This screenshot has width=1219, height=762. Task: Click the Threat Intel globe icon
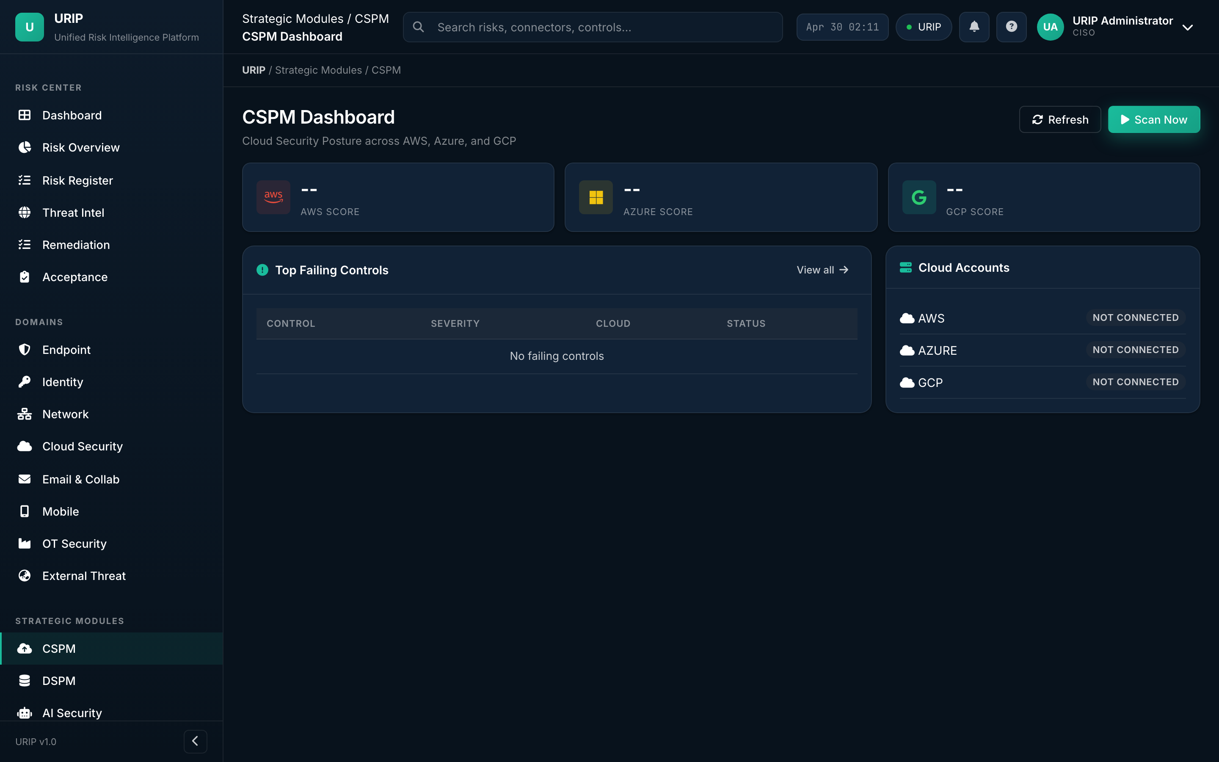[x=24, y=212]
